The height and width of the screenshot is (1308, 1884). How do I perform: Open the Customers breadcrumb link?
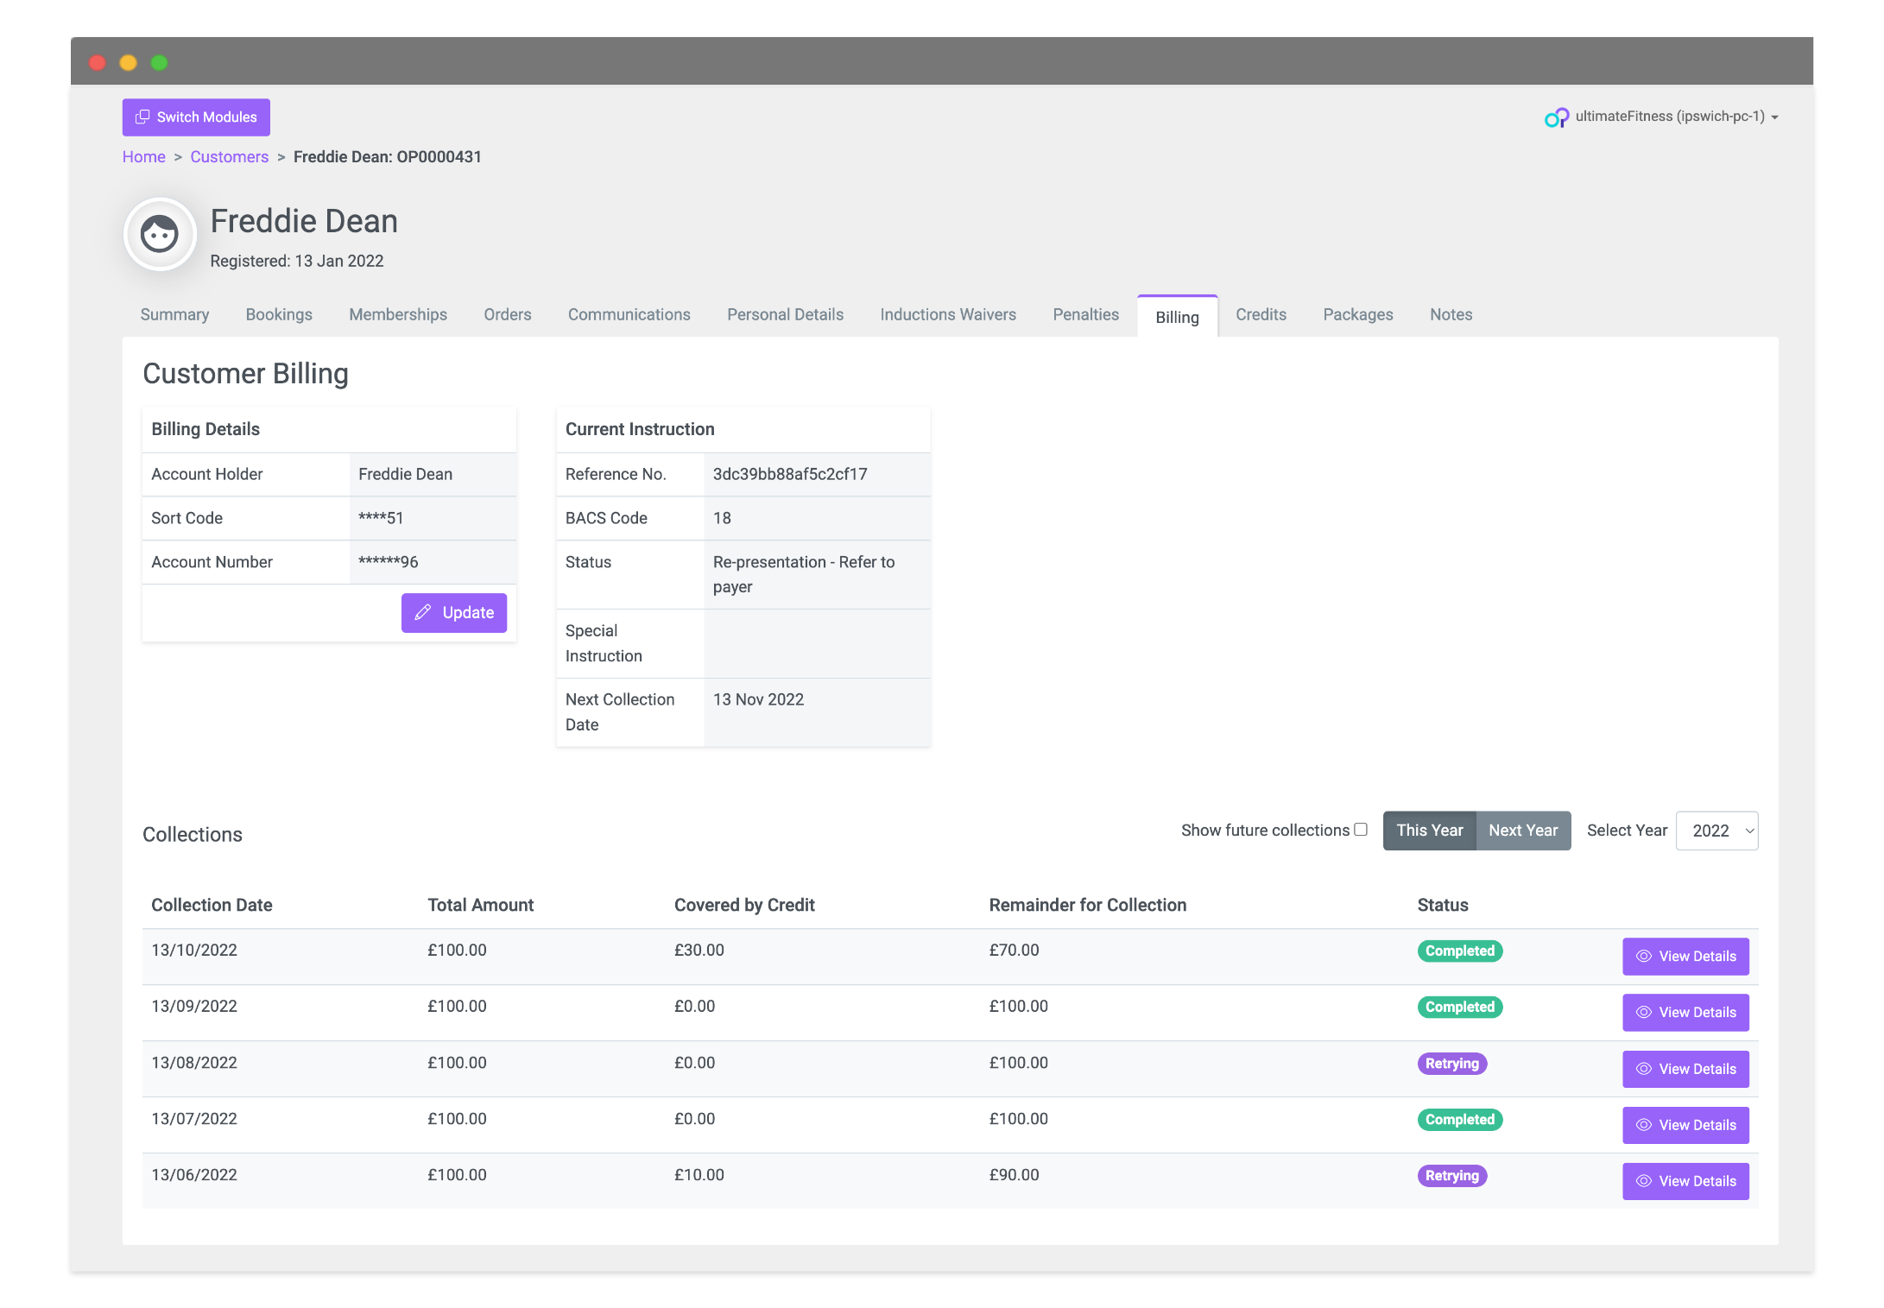click(230, 156)
